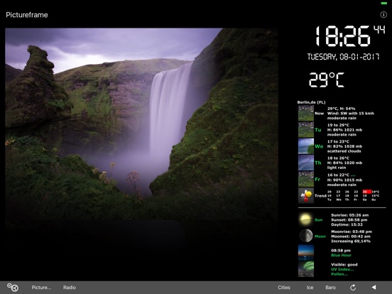Image resolution: width=392 pixels, height=294 pixels.
Task: Tap the Berlin,de (FL) location label
Action: point(311,102)
